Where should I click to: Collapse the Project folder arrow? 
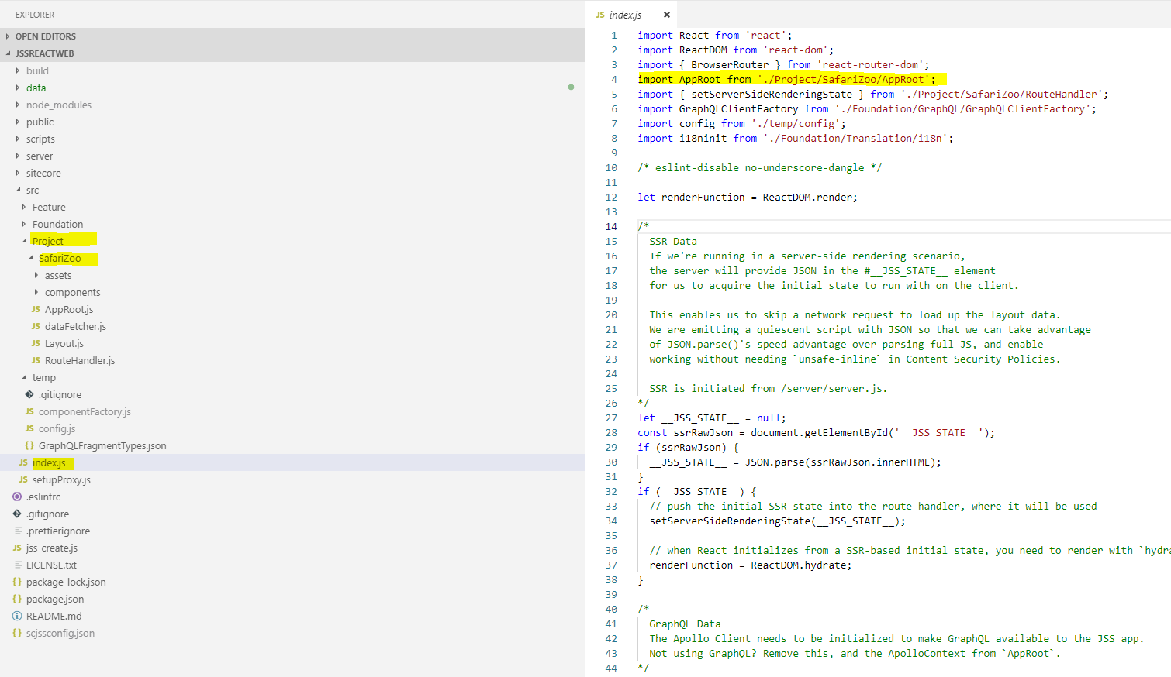(24, 241)
